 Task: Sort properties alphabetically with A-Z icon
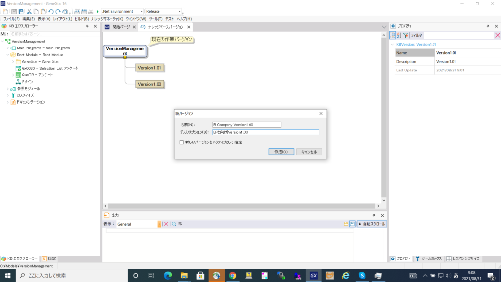[x=399, y=35]
